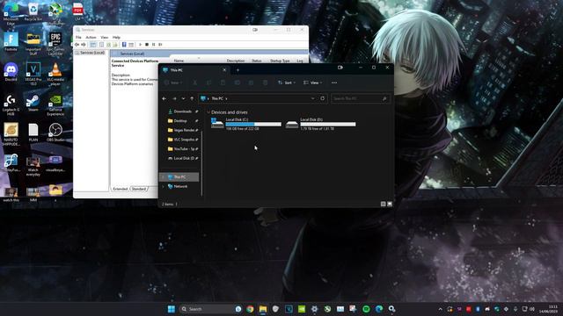
Task: Click the Share icon in File Explorer toolbar
Action: 251,83
